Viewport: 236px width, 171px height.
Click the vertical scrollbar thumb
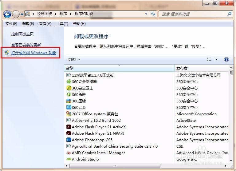(x=231, y=73)
